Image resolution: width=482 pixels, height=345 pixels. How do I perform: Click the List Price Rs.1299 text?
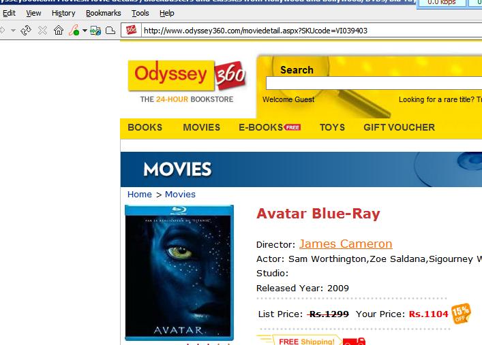303,314
